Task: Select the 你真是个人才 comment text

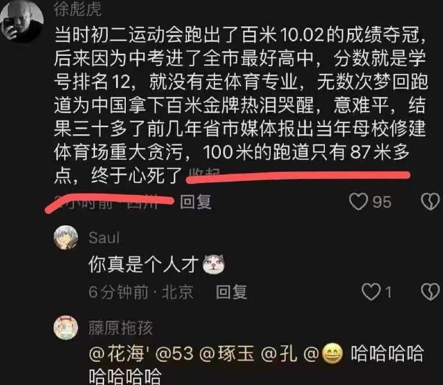Action: coord(144,264)
